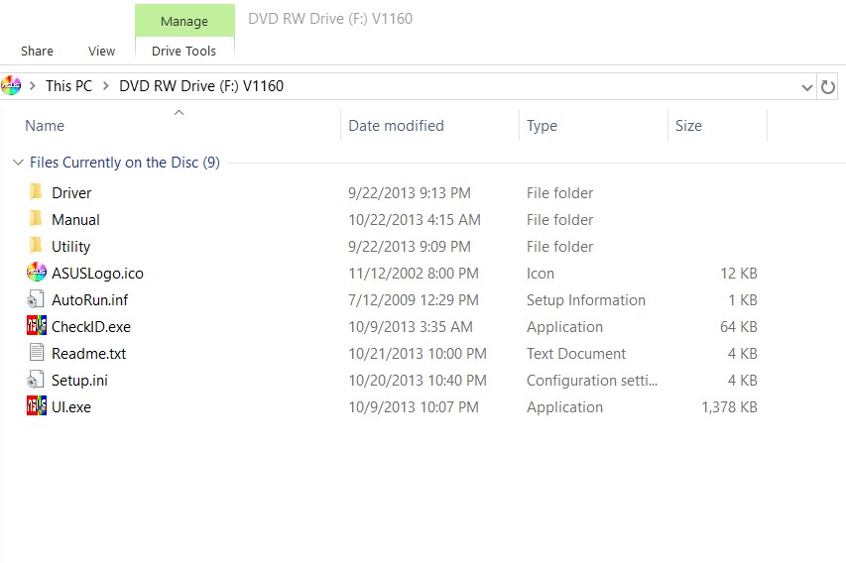Viewport: 846px width, 563px height.
Task: Click the date 7/12/2009 12:29 PM
Action: tap(414, 299)
